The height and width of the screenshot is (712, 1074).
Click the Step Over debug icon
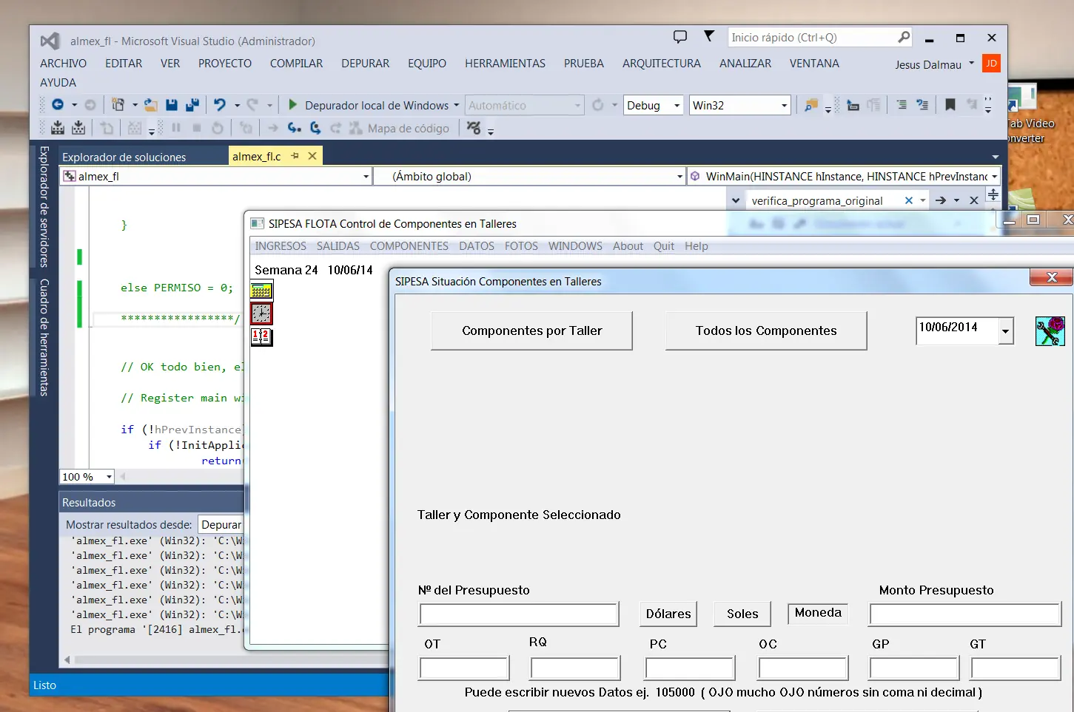coord(315,128)
